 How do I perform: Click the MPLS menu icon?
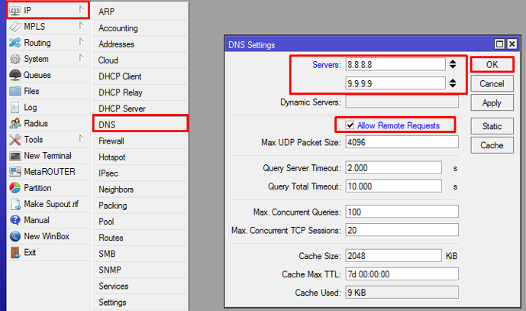coord(15,27)
